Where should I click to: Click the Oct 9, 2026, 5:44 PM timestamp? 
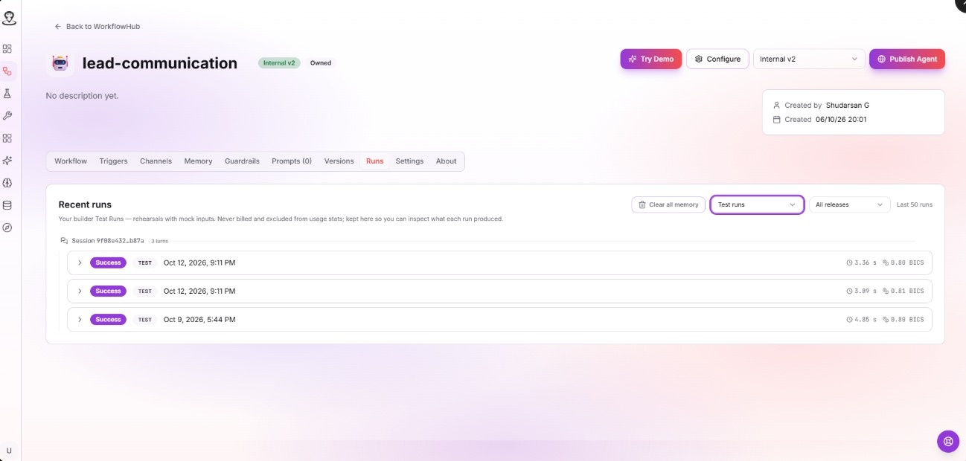tap(199, 320)
